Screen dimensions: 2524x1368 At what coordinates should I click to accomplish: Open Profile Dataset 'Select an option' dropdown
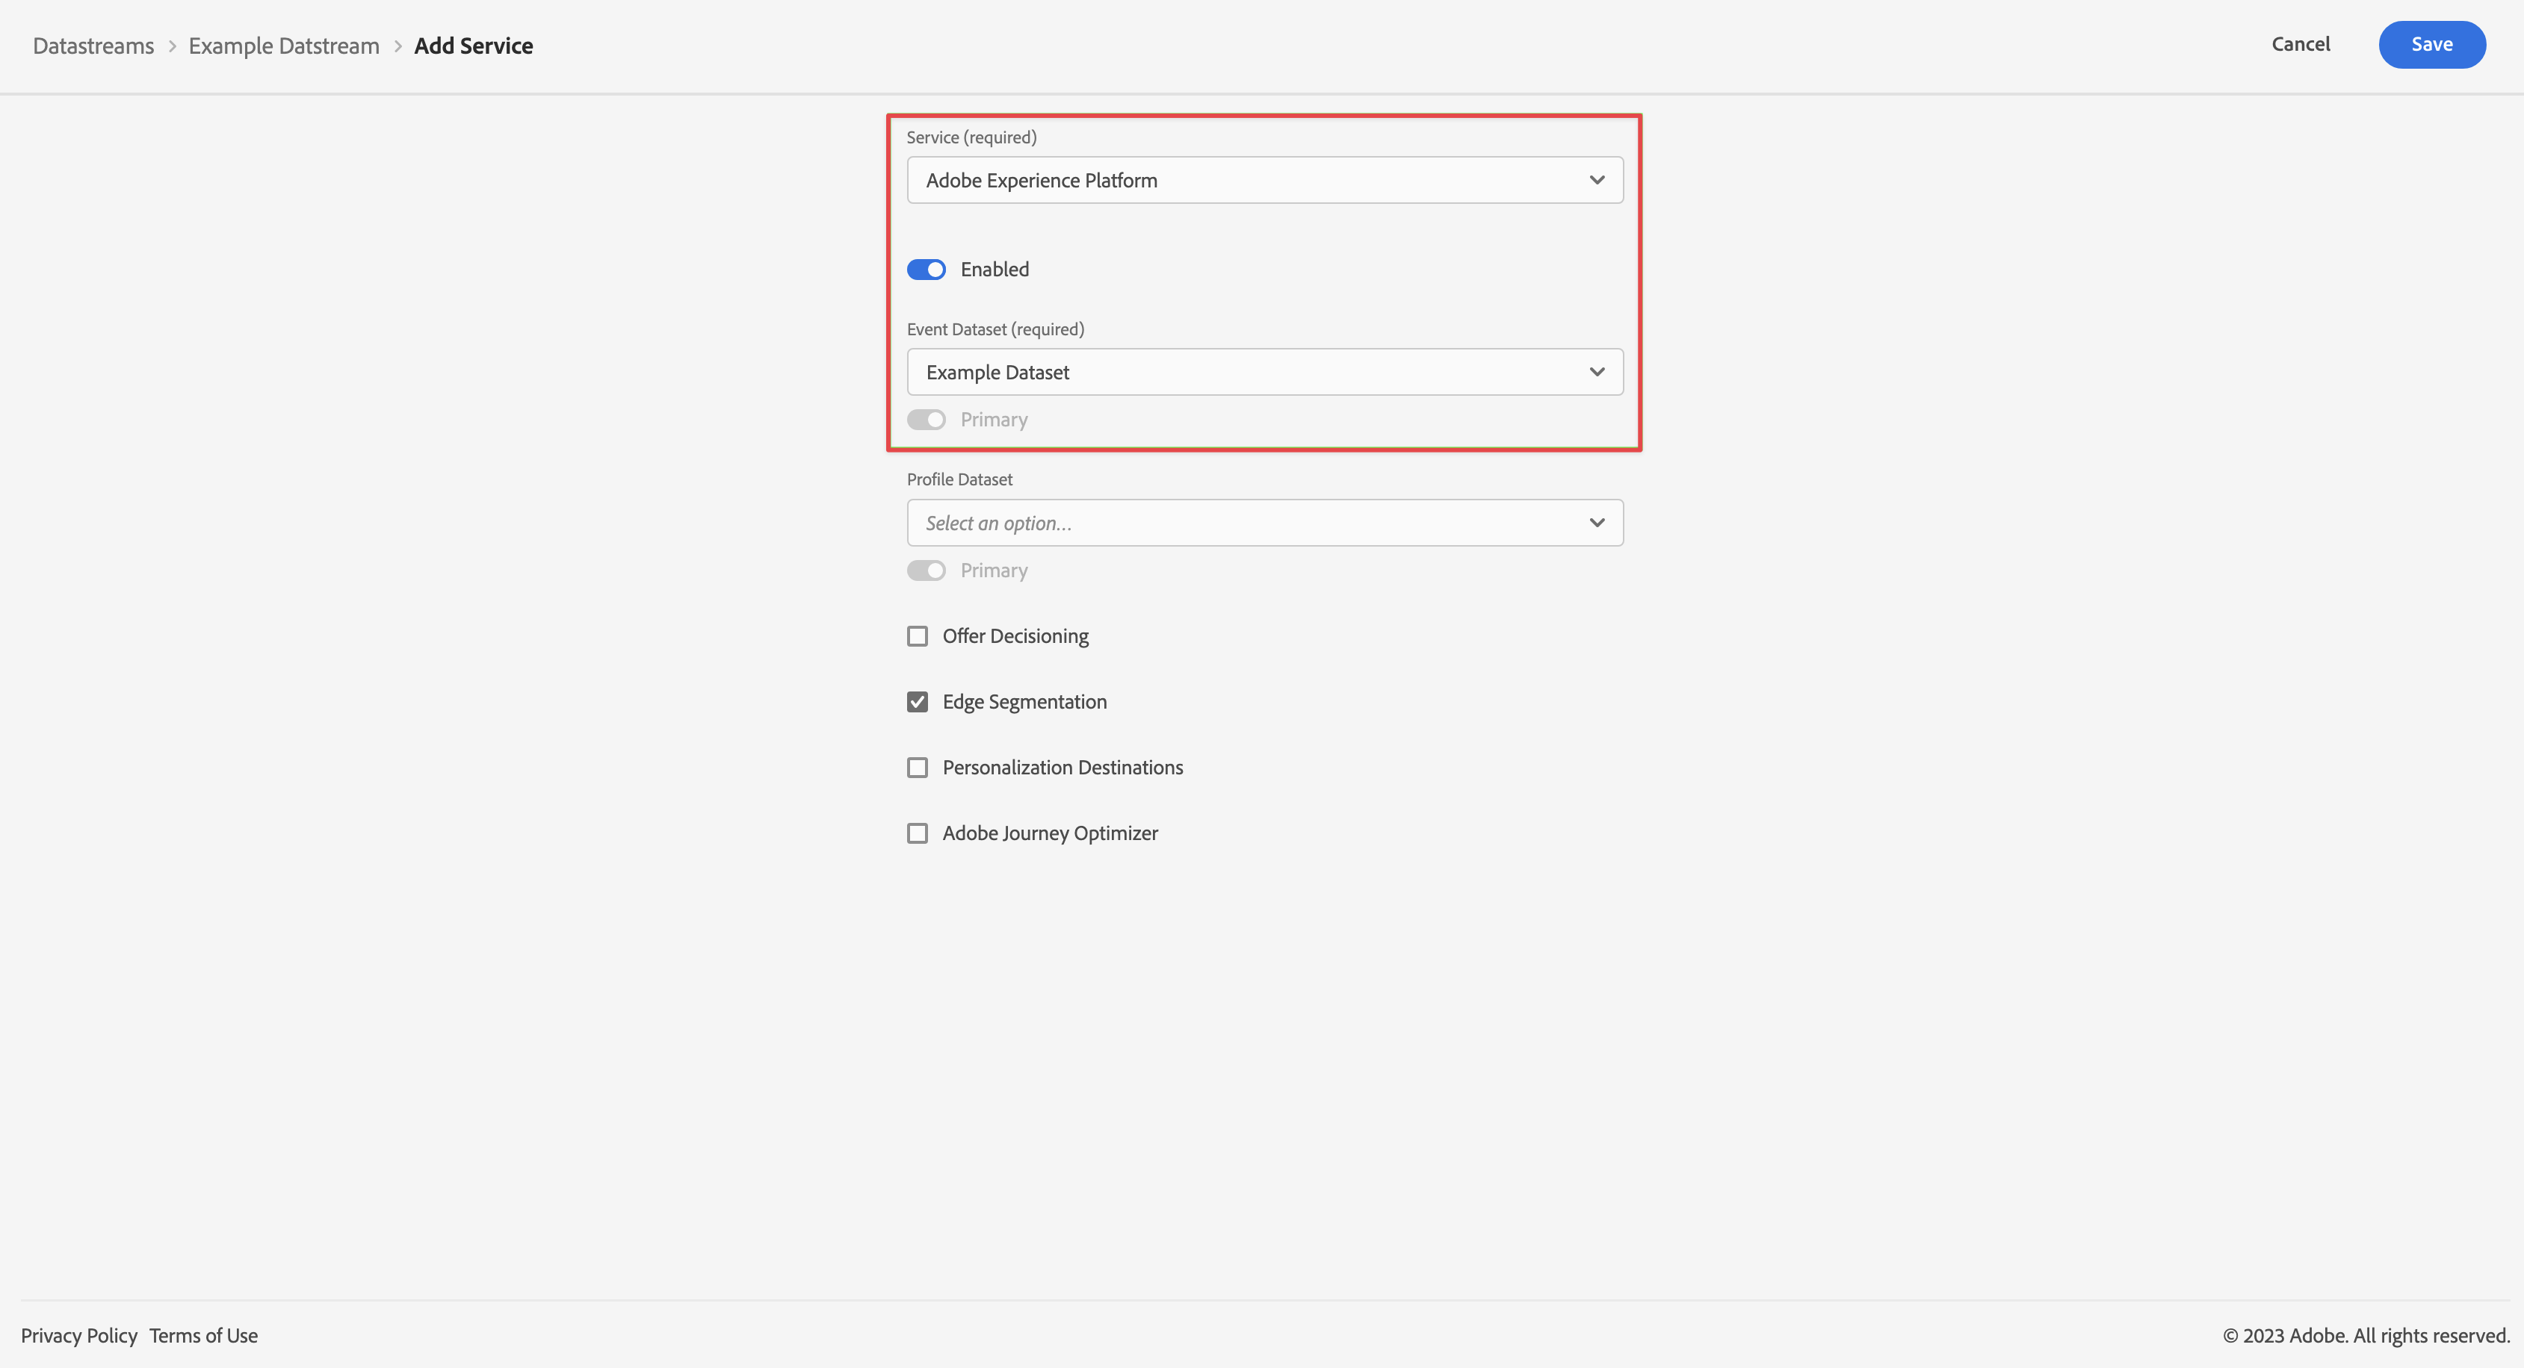click(1264, 523)
